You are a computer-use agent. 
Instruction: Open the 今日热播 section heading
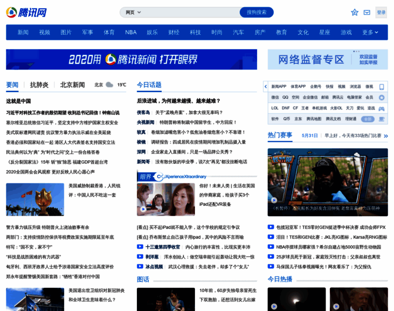(x=280, y=279)
